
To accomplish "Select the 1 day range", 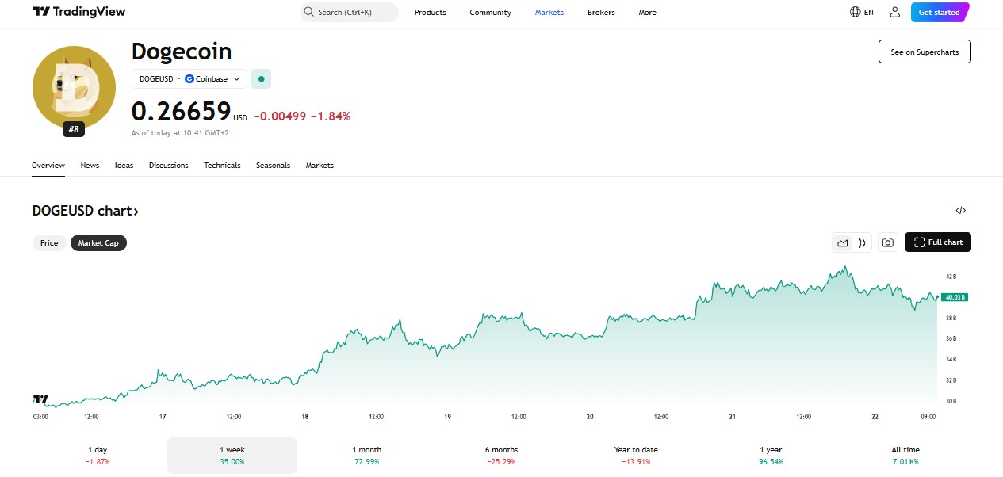I will [98, 455].
